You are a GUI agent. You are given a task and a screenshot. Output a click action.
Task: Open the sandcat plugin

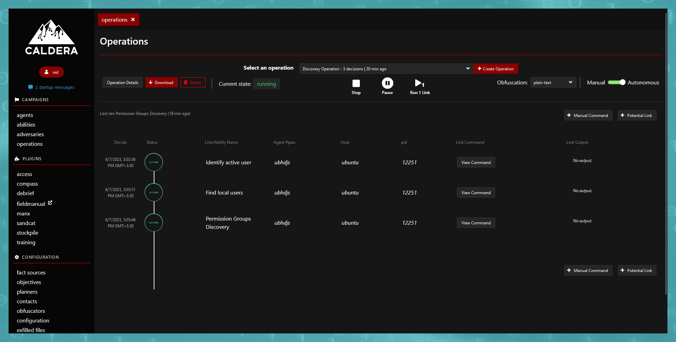tap(26, 223)
